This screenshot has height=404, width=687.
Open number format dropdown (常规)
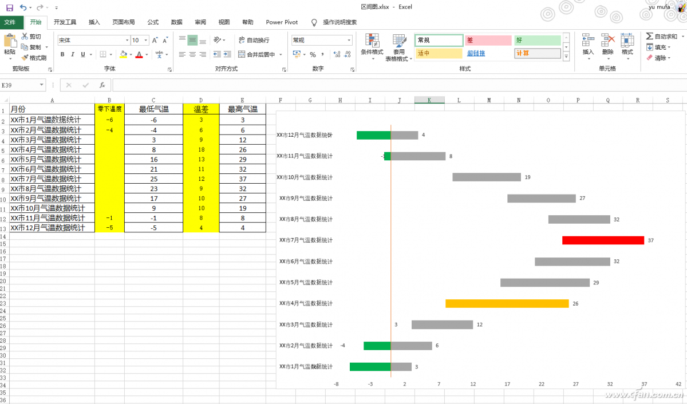tap(349, 40)
